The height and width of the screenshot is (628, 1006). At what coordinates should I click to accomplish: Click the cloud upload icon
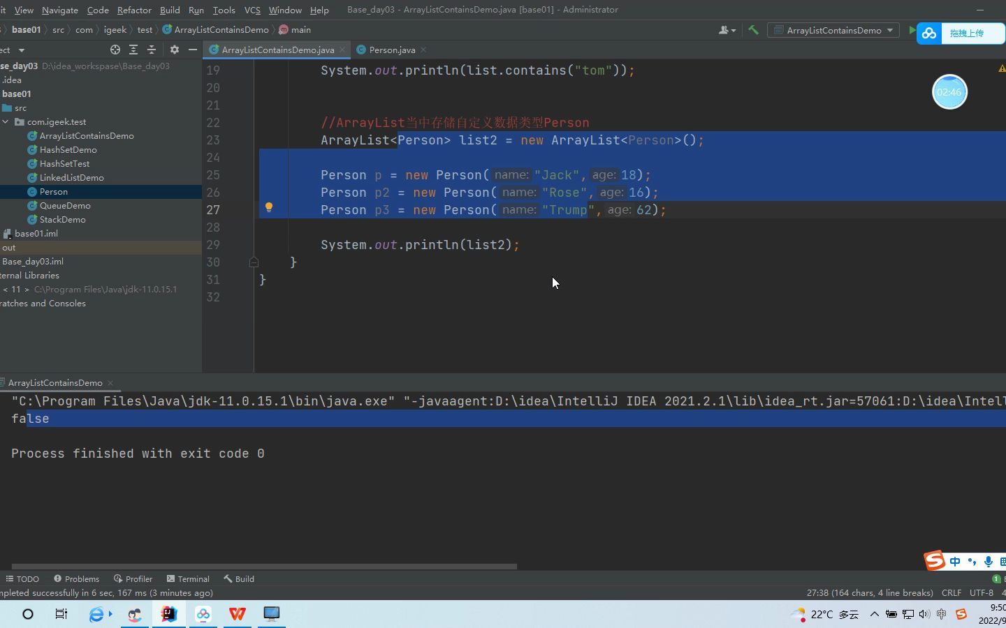pyautogui.click(x=929, y=33)
